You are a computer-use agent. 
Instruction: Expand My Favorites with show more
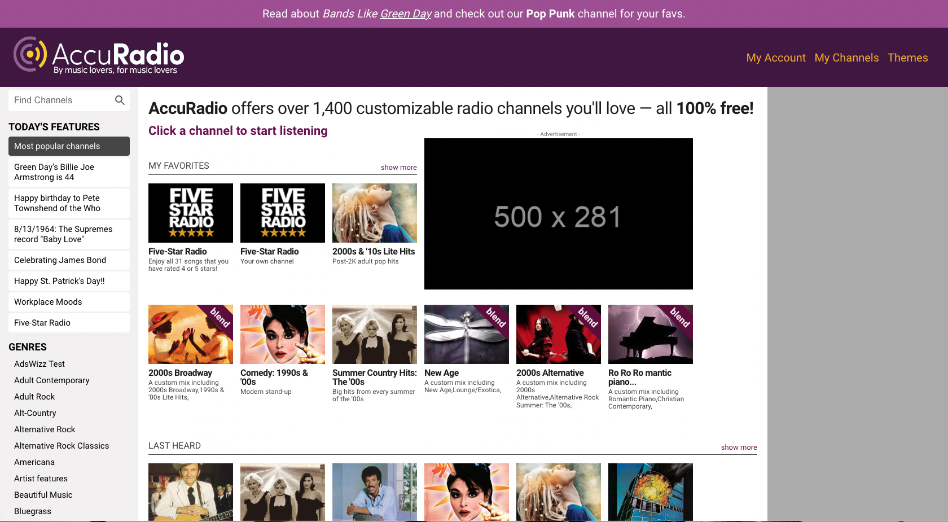398,168
